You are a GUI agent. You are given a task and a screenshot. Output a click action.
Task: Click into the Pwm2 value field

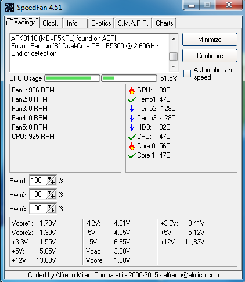(x=38, y=194)
